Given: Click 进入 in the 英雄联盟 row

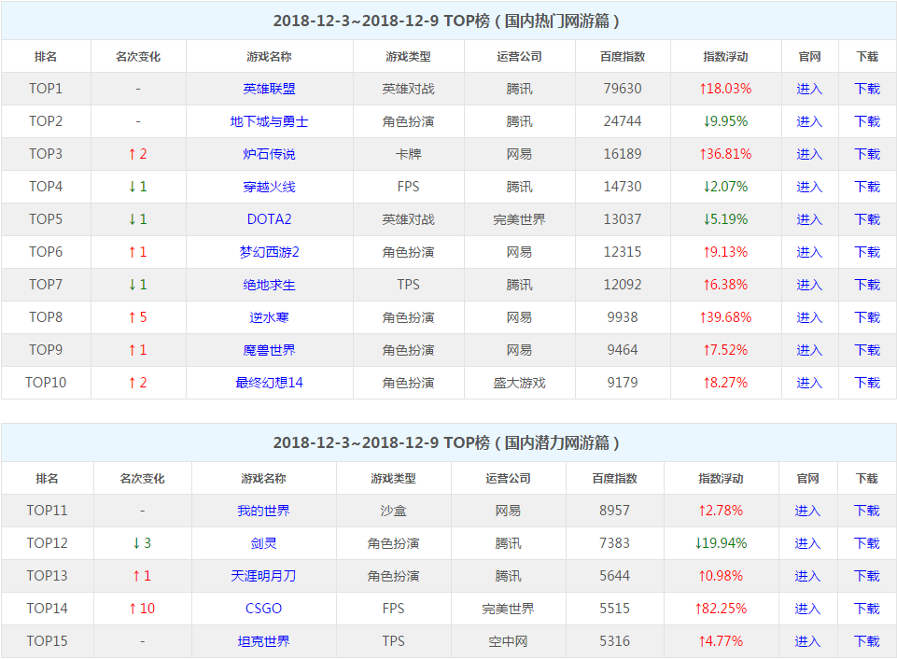Looking at the screenshot, I should (x=809, y=89).
